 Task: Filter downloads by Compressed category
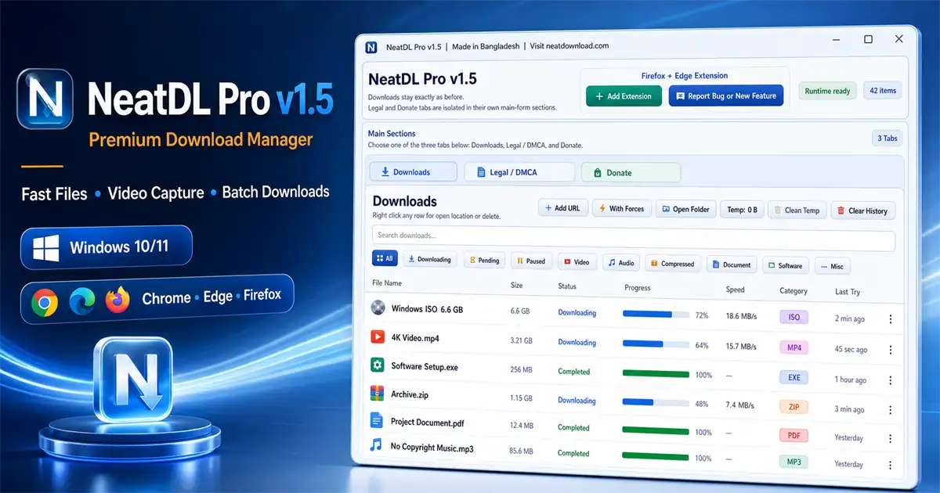pyautogui.click(x=672, y=263)
